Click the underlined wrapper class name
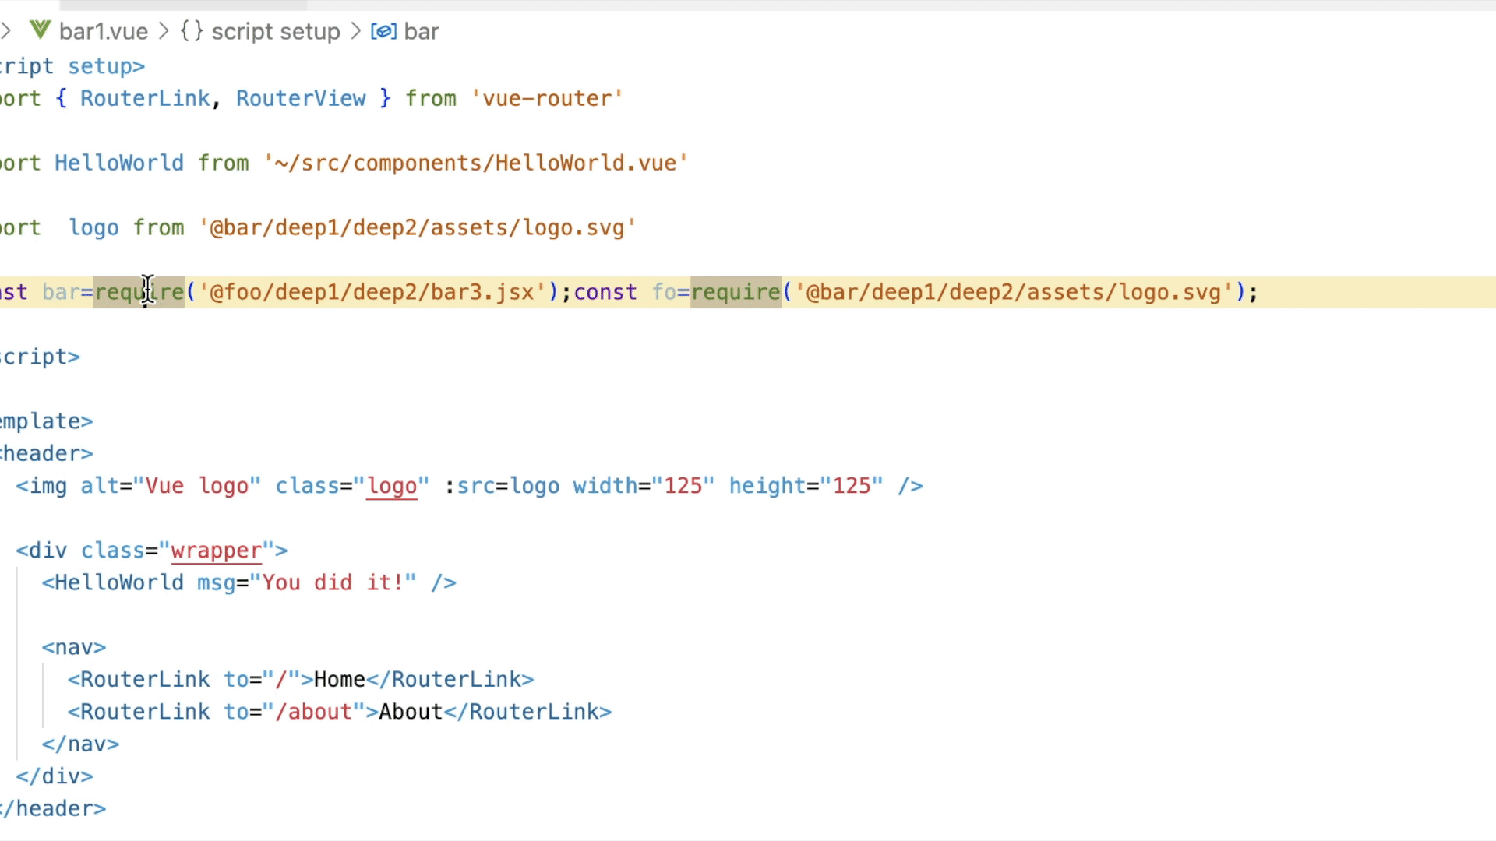The width and height of the screenshot is (1496, 841). [x=216, y=551]
